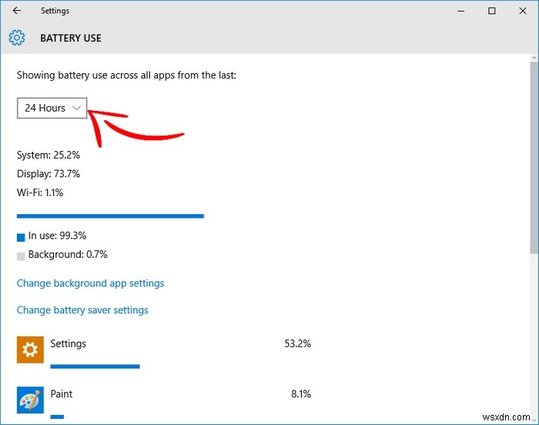This screenshot has height=425, width=539.
Task: Minimize the Settings window
Action: [461, 11]
